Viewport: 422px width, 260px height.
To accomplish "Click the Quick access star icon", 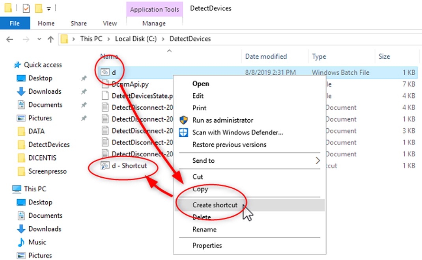I will click(x=17, y=65).
